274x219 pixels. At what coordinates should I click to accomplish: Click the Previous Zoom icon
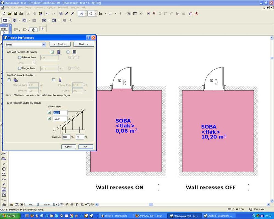(x=87, y=204)
